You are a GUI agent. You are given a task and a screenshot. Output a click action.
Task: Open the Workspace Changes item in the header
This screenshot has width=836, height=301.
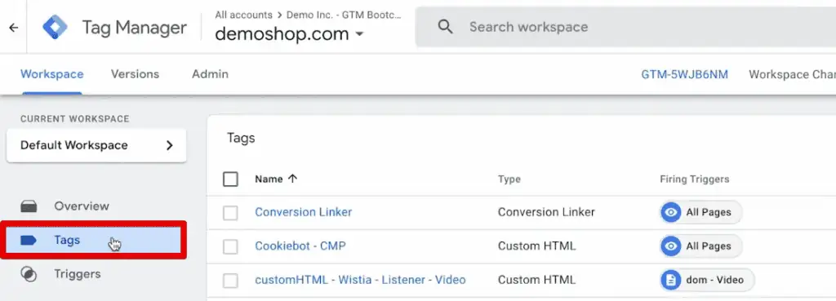pos(792,74)
